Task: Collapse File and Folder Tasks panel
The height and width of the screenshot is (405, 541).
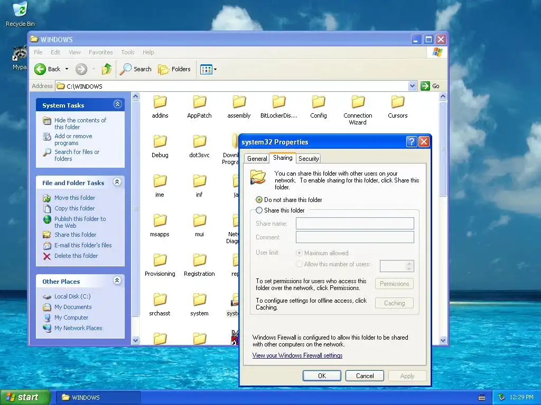Action: [117, 182]
